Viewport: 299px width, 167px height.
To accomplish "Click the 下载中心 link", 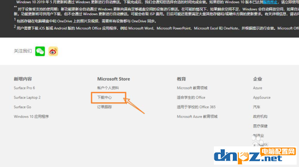I will pos(104,97).
